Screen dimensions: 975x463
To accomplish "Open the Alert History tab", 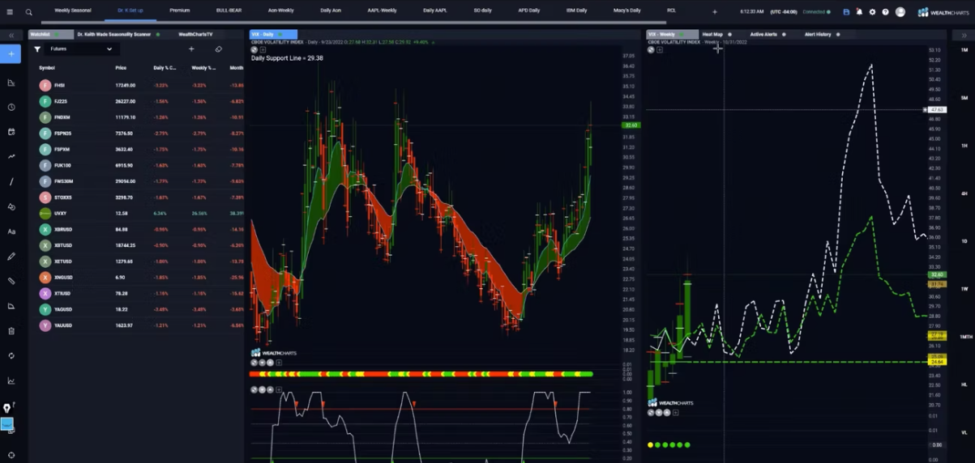I will tap(818, 35).
